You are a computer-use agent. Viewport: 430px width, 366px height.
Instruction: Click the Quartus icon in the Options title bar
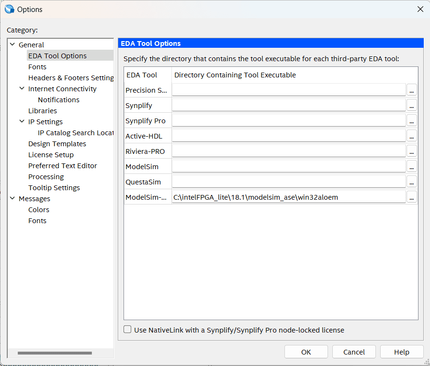(x=9, y=9)
